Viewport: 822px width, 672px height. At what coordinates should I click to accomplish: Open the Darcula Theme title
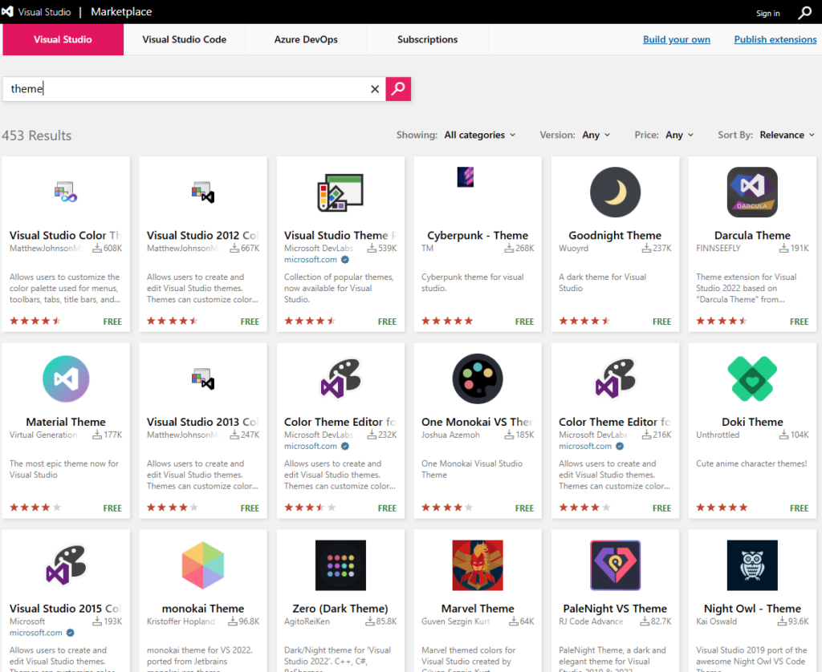(752, 235)
